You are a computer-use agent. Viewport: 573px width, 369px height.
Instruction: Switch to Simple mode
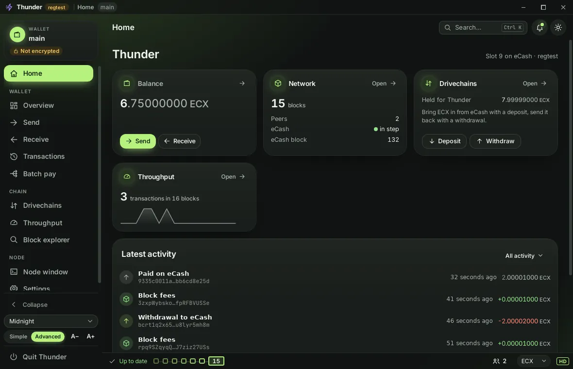pyautogui.click(x=18, y=336)
